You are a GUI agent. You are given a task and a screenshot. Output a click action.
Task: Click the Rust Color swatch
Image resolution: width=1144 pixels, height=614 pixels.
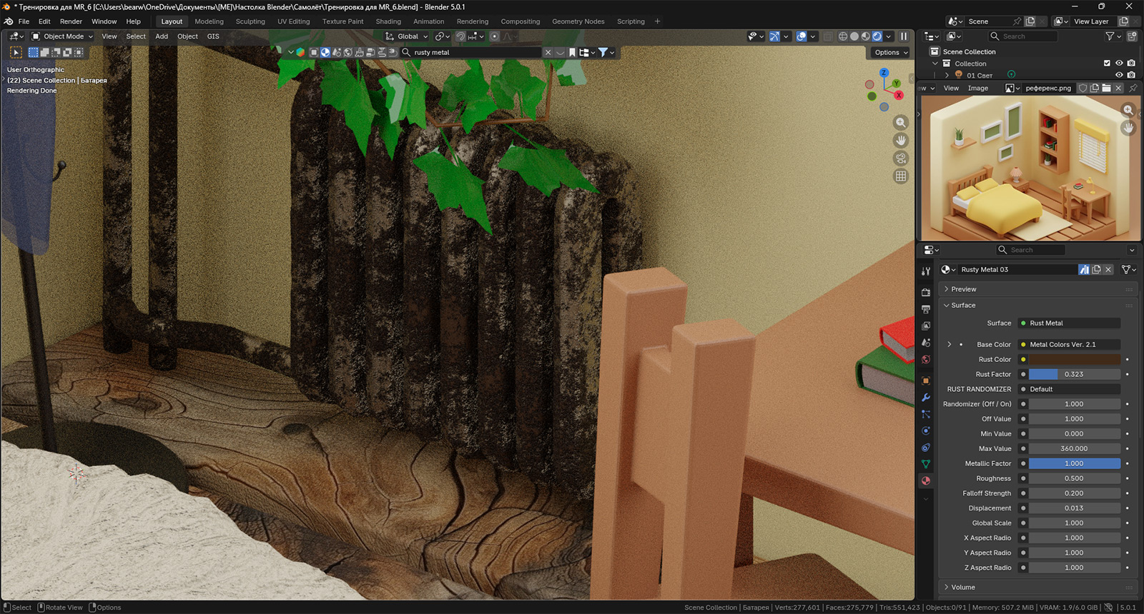click(1074, 360)
